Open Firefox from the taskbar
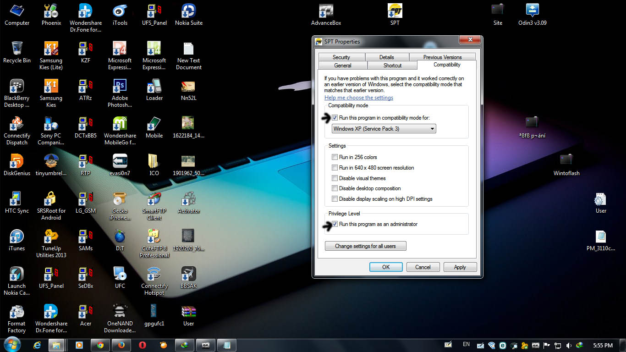Image resolution: width=626 pixels, height=352 pixels. point(121,345)
